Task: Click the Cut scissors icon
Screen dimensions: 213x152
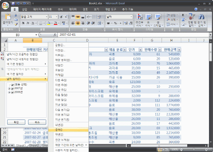Action: [16, 15]
